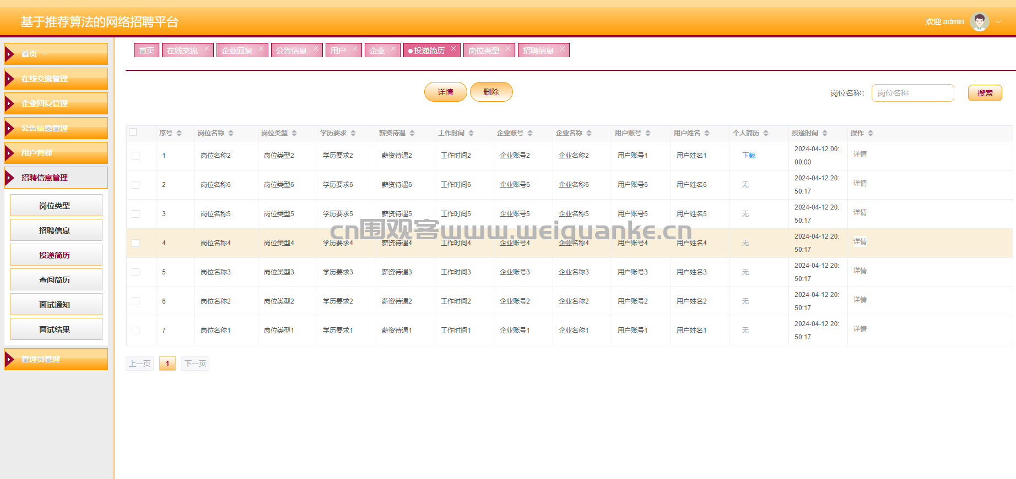Download the resume in row 1

tap(749, 156)
